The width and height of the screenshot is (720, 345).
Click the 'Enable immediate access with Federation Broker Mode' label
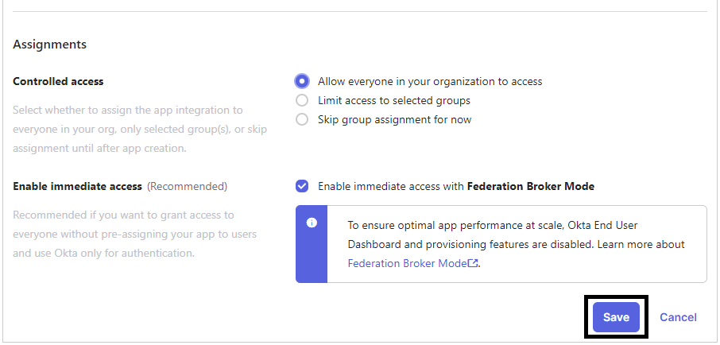(456, 186)
